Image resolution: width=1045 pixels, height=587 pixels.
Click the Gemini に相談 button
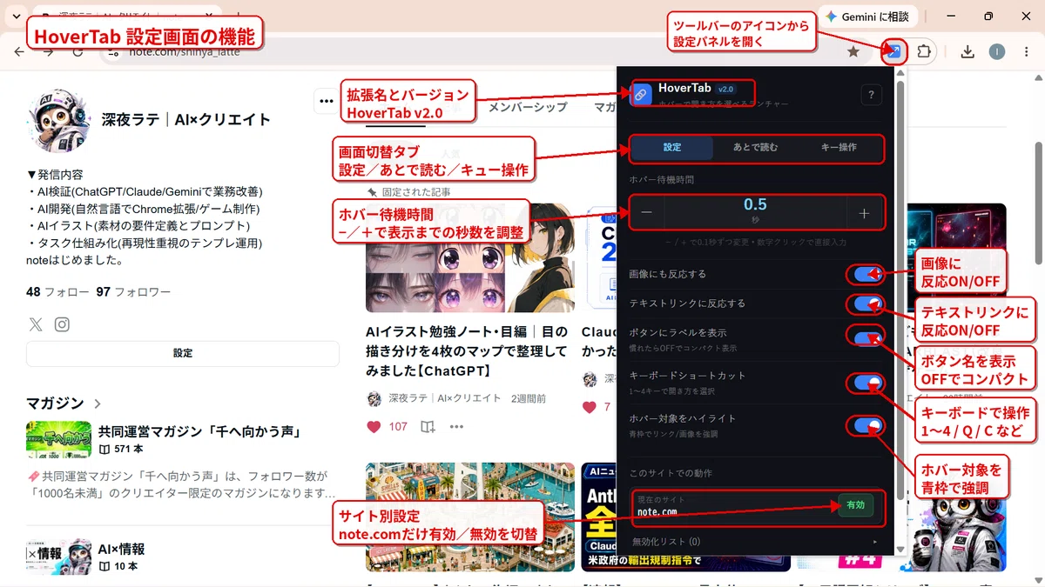click(867, 17)
